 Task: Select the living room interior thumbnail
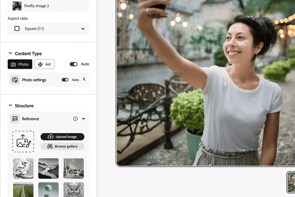click(74, 169)
